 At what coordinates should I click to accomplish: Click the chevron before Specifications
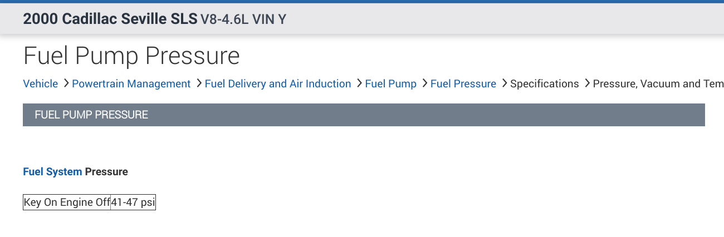(504, 83)
